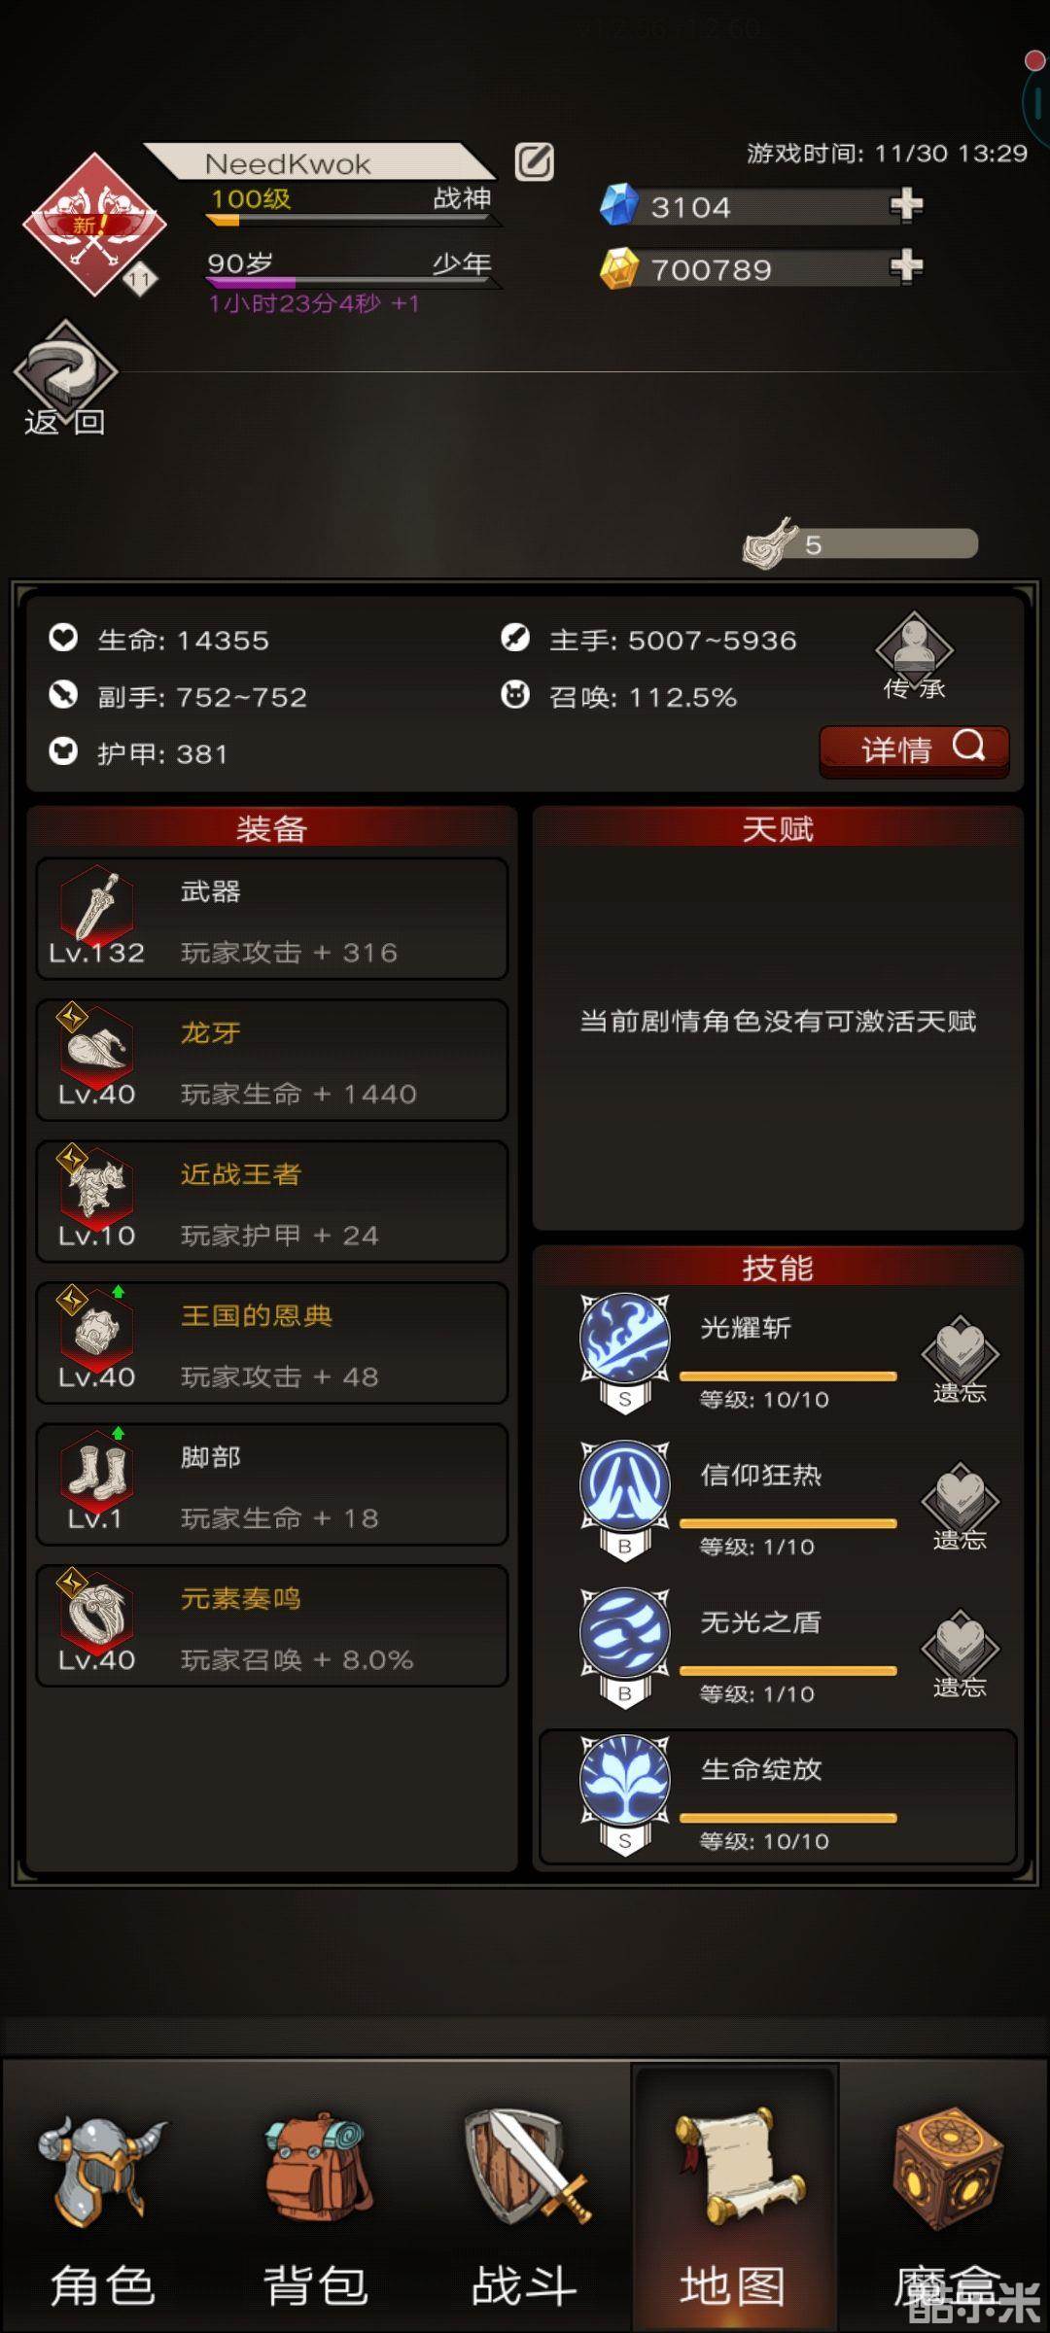Open the 传承 inheritance icon
Image resolution: width=1050 pixels, height=2333 pixels.
(x=914, y=655)
